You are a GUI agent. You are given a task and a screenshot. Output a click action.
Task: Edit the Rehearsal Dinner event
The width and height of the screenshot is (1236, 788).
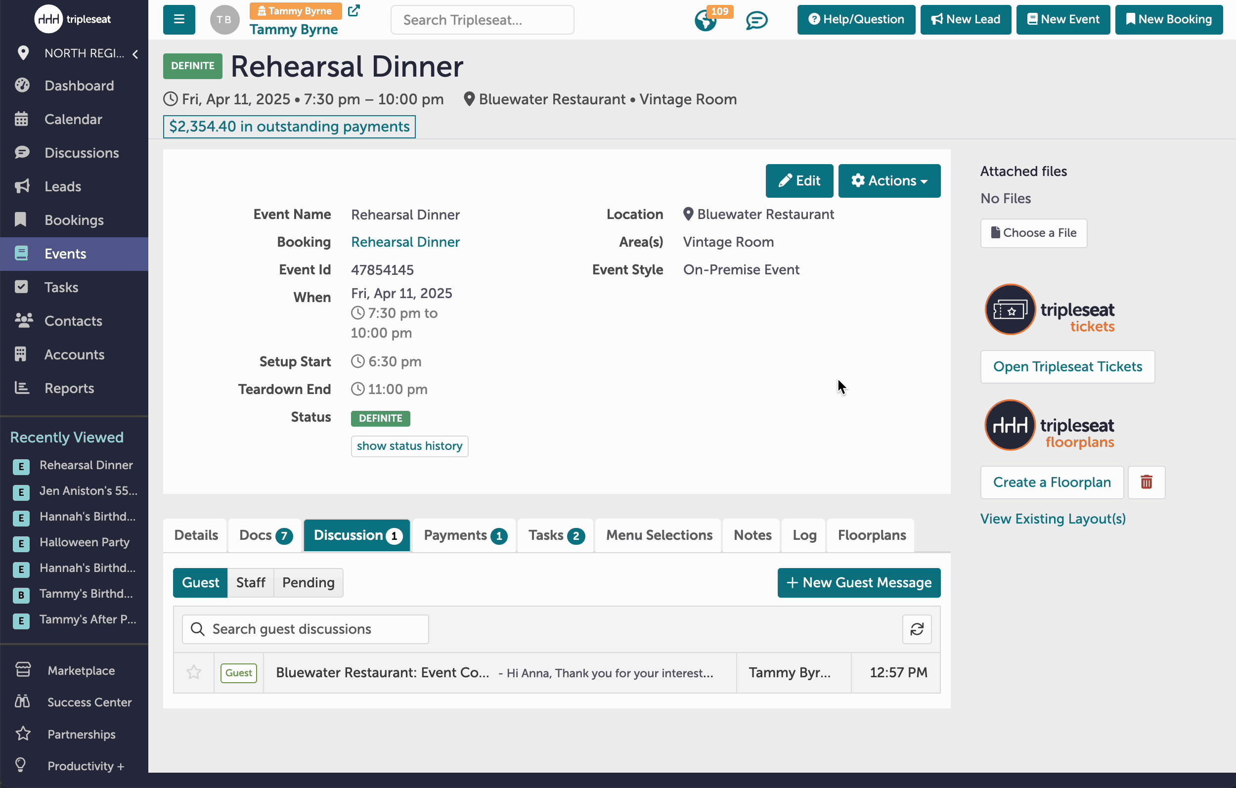click(799, 181)
